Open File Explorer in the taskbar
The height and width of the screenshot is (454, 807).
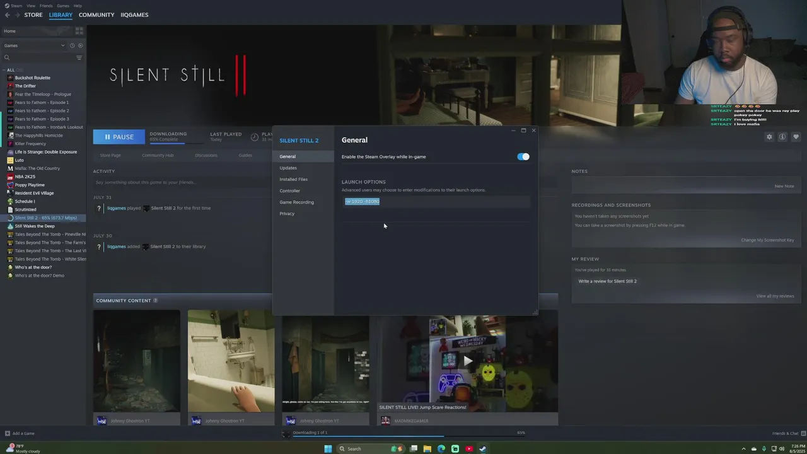point(427,449)
